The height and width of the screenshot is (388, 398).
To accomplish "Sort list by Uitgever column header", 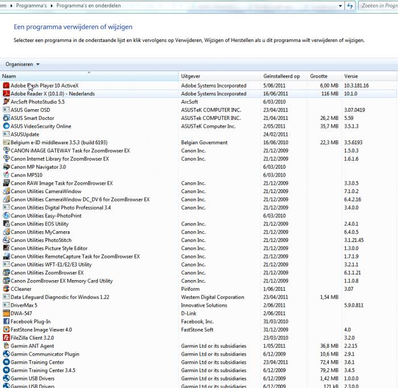I will [219, 76].
